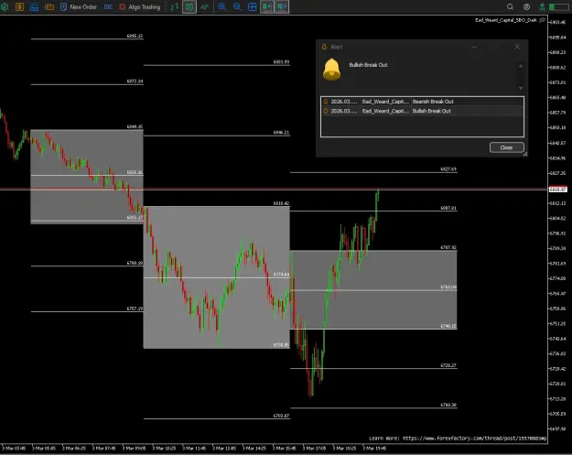This screenshot has height=455, width=572.
Task: Click the connection status bar indicator
Action: pos(557,6)
